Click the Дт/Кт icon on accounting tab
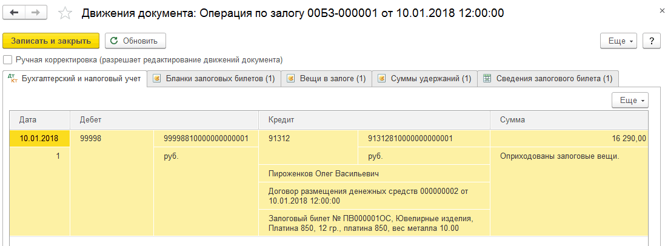This screenshot has width=665, height=246. tap(13, 79)
